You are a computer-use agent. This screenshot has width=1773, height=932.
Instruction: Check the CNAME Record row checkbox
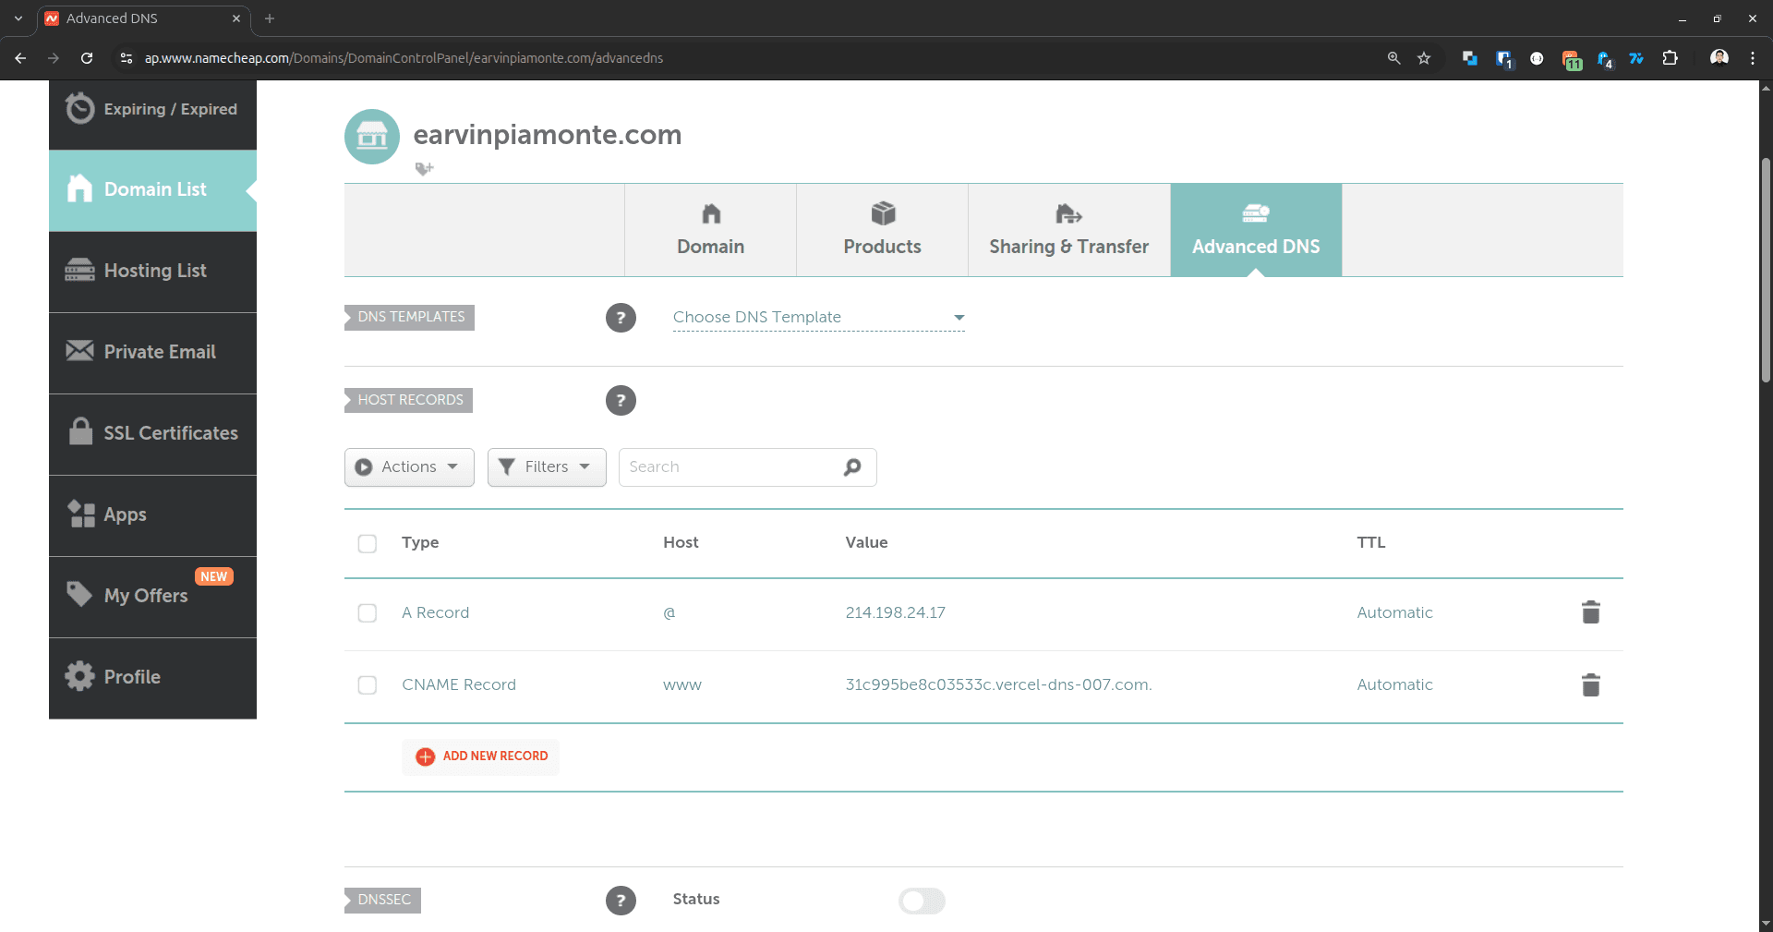[368, 685]
